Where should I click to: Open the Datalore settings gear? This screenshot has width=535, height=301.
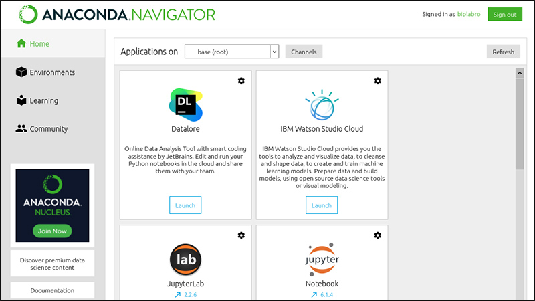(x=241, y=81)
